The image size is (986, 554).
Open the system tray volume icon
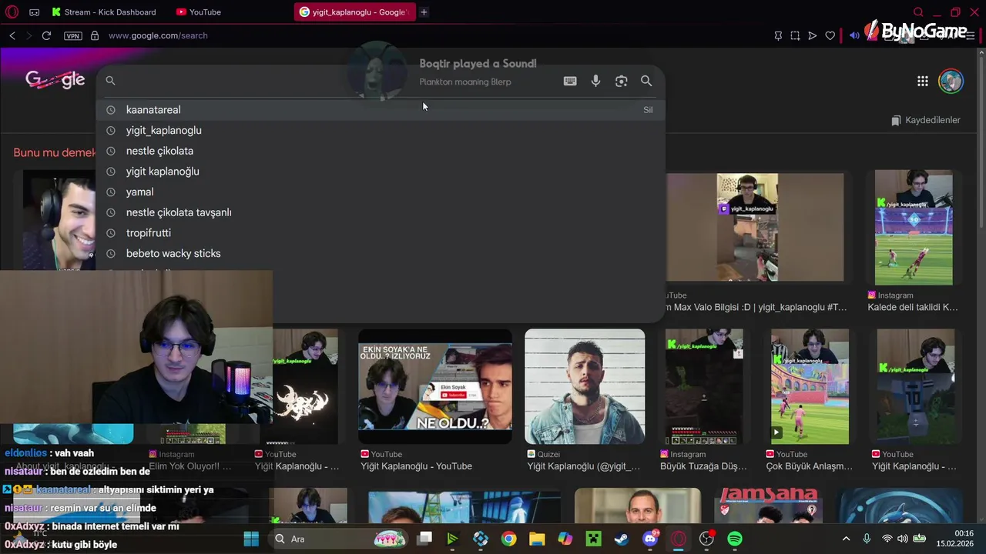(x=902, y=539)
